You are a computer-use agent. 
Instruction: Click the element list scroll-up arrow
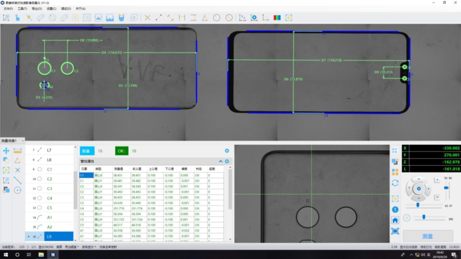[75, 147]
